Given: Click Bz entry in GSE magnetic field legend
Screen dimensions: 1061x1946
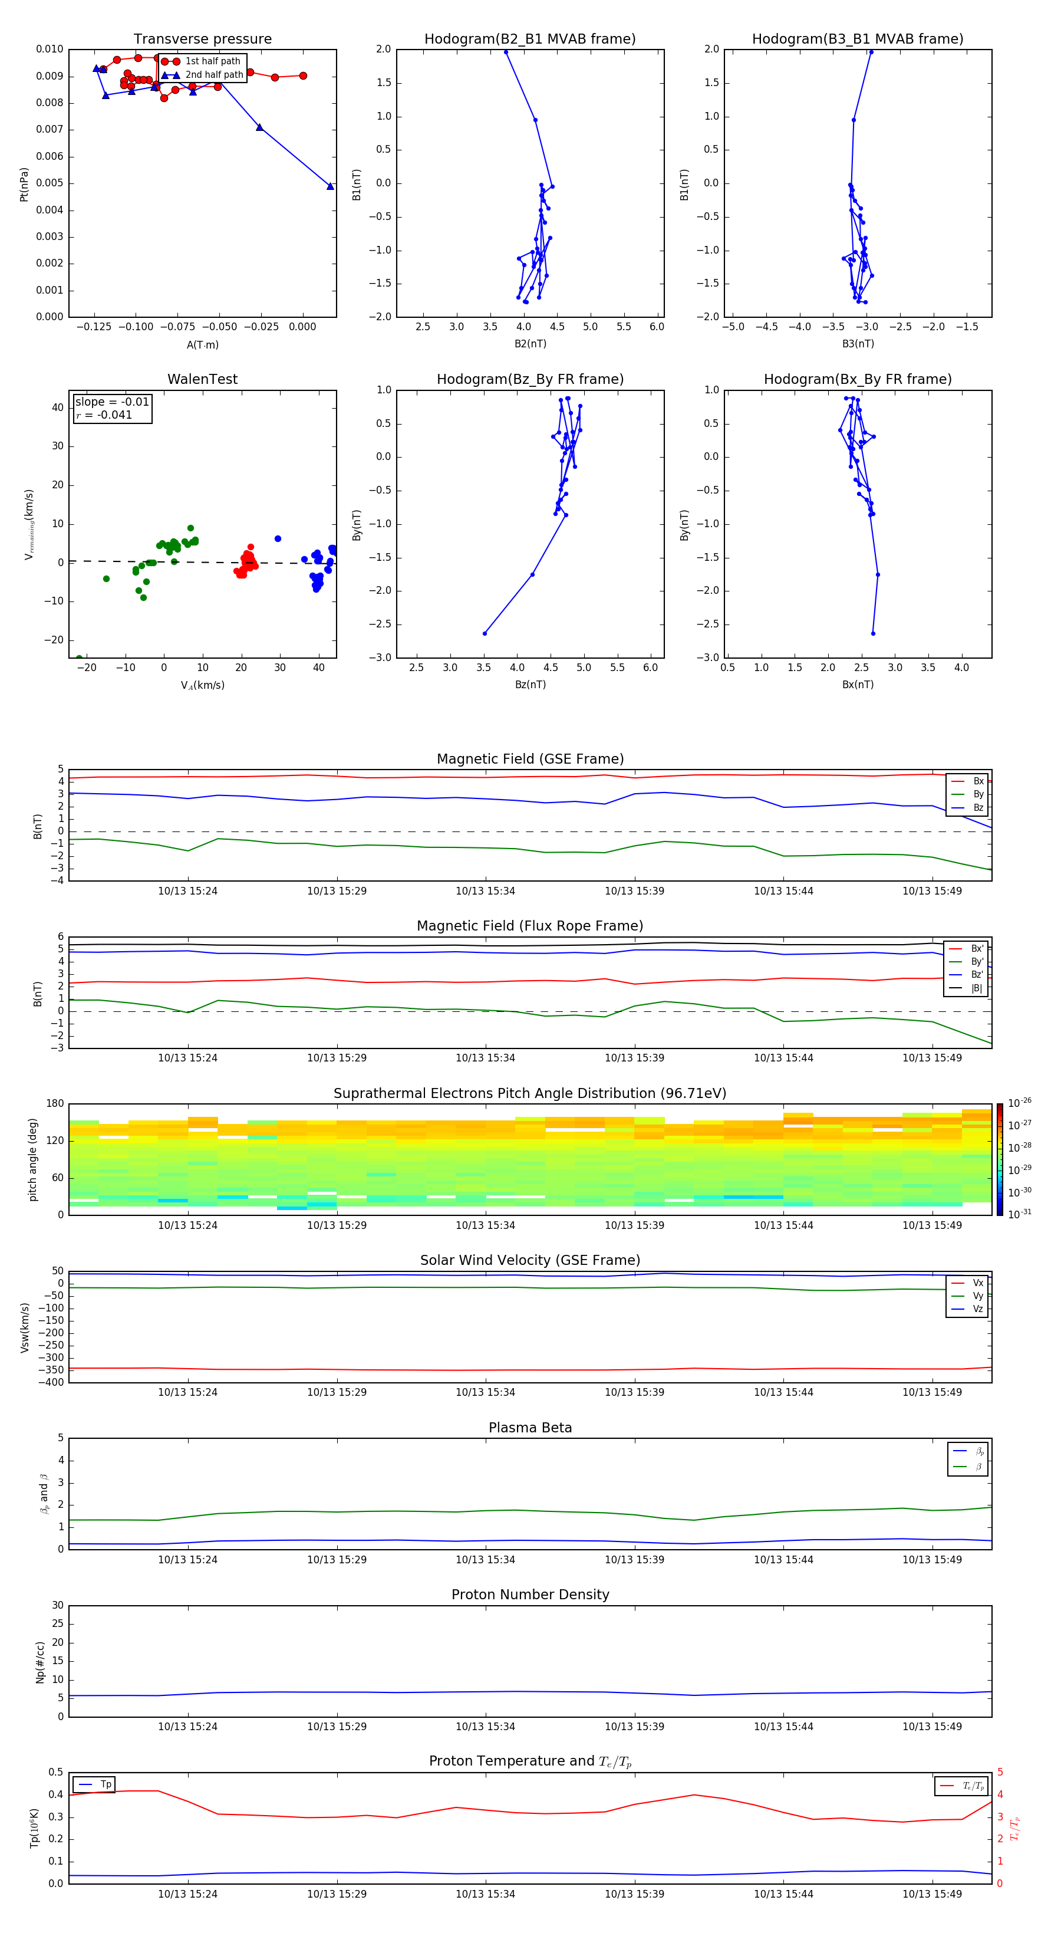Looking at the screenshot, I should [x=967, y=807].
